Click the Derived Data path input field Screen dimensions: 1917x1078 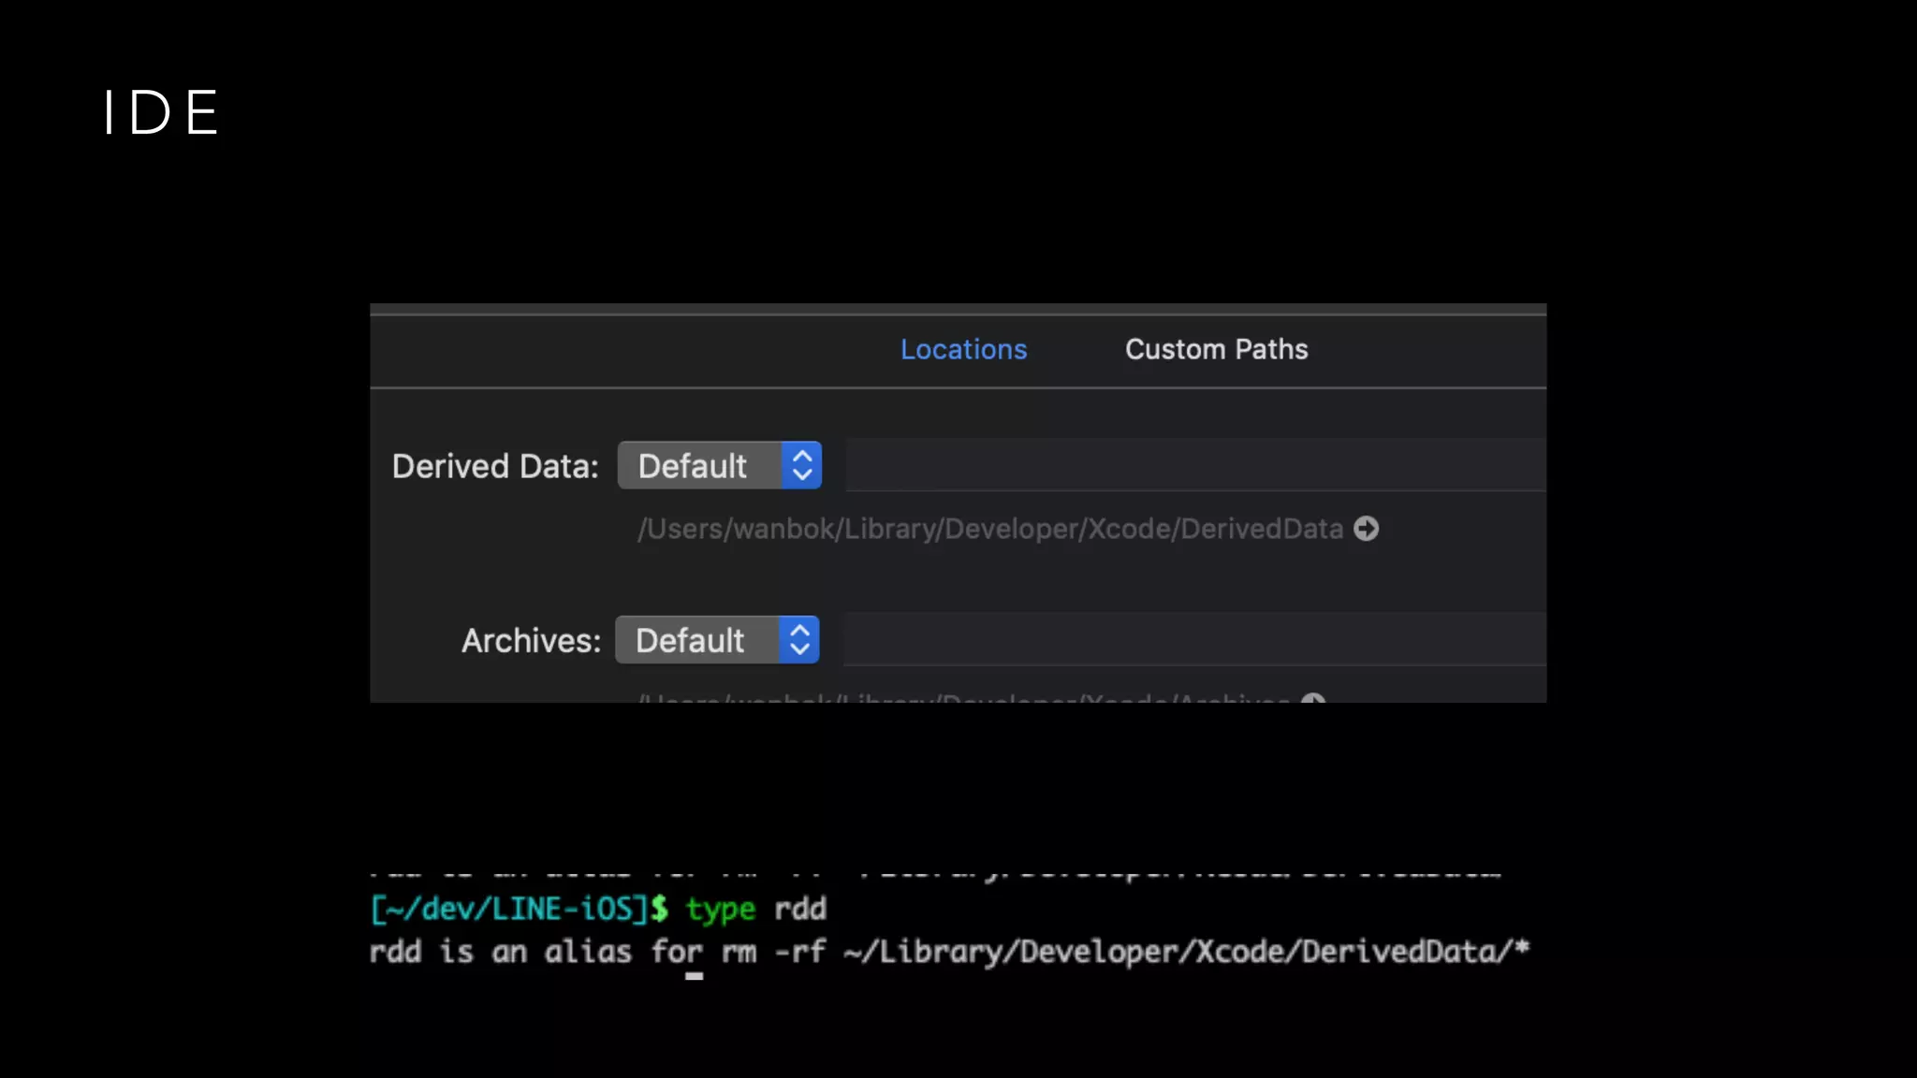[x=1194, y=465]
